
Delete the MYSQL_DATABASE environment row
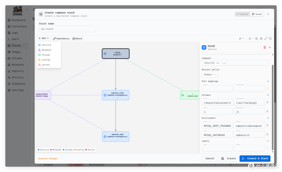pyautogui.click(x=267, y=134)
